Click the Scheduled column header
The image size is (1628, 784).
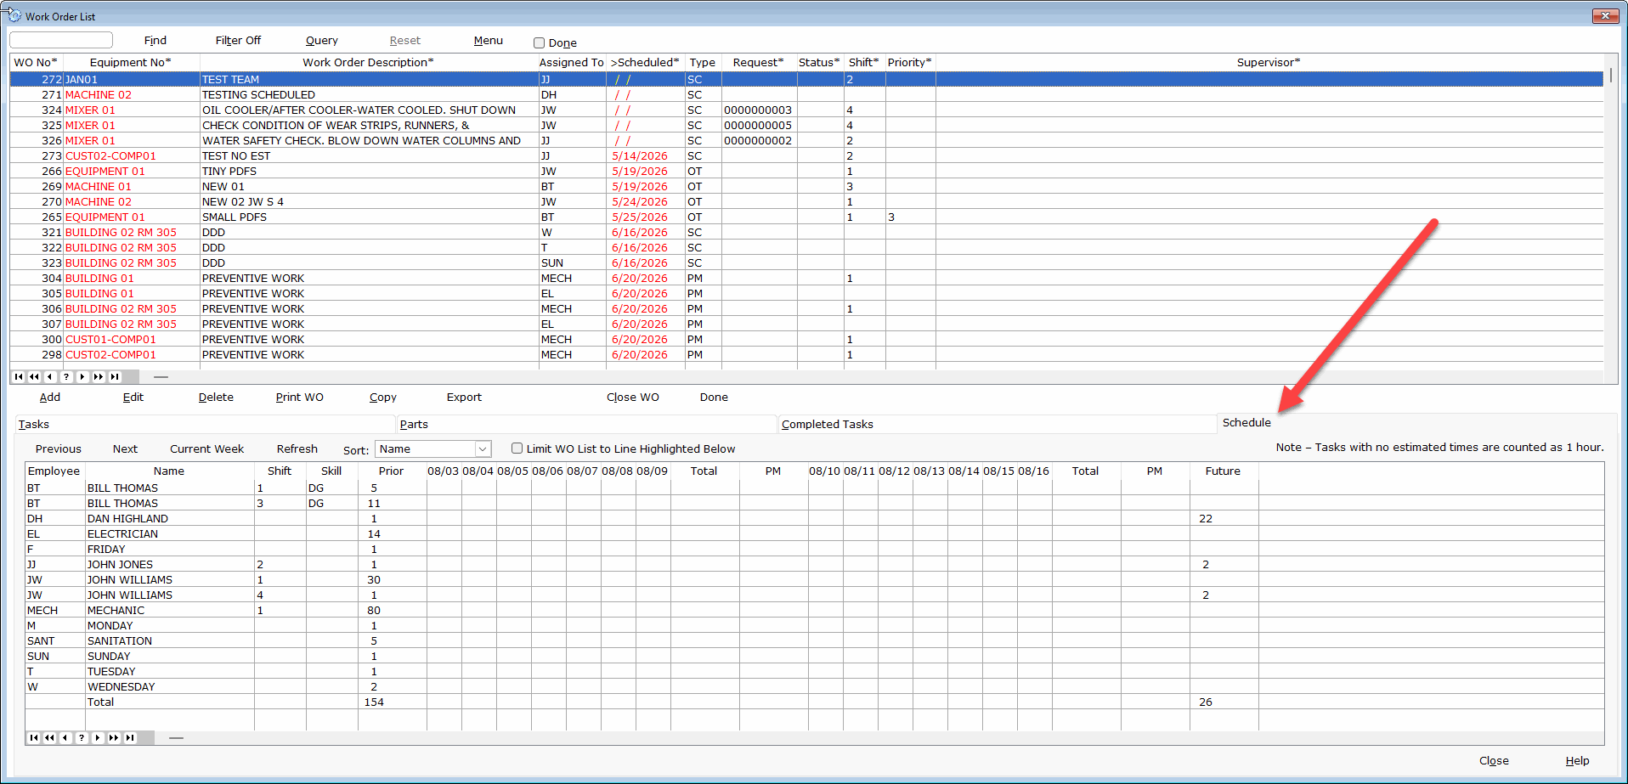[x=645, y=62]
